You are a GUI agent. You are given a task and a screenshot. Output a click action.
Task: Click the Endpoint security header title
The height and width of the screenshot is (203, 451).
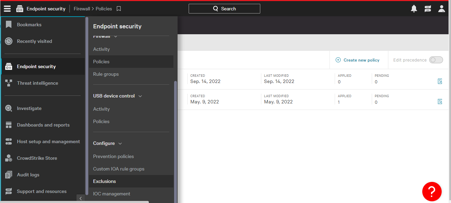click(x=46, y=9)
